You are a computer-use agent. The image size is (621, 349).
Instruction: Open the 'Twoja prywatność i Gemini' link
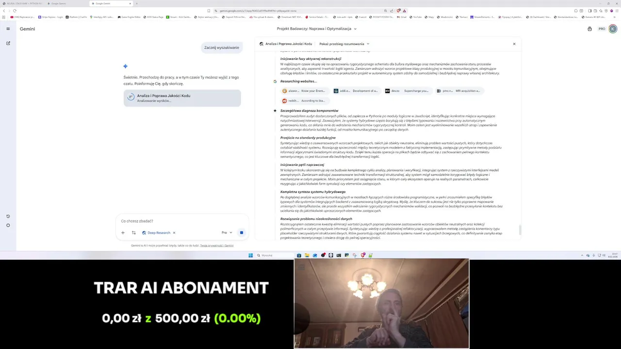217,246
